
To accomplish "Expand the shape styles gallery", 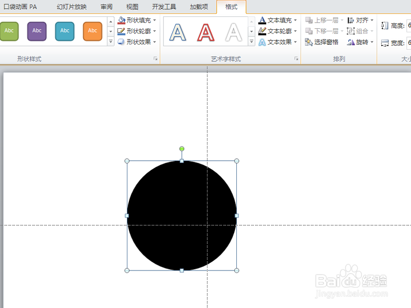I will click(110, 42).
